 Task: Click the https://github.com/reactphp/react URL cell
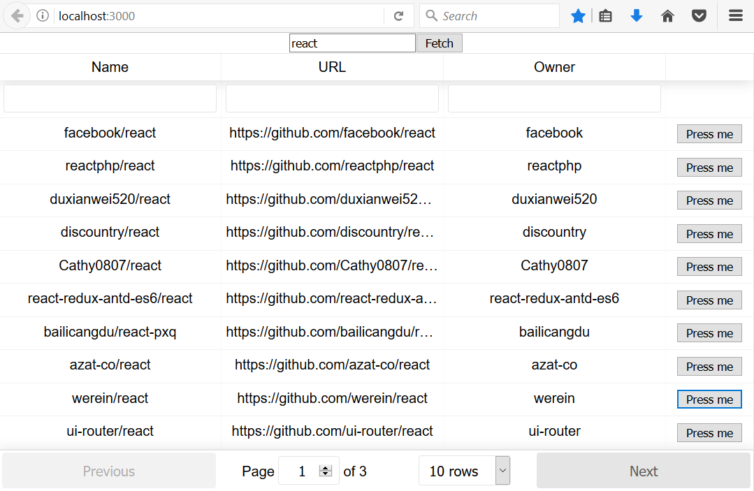(333, 166)
